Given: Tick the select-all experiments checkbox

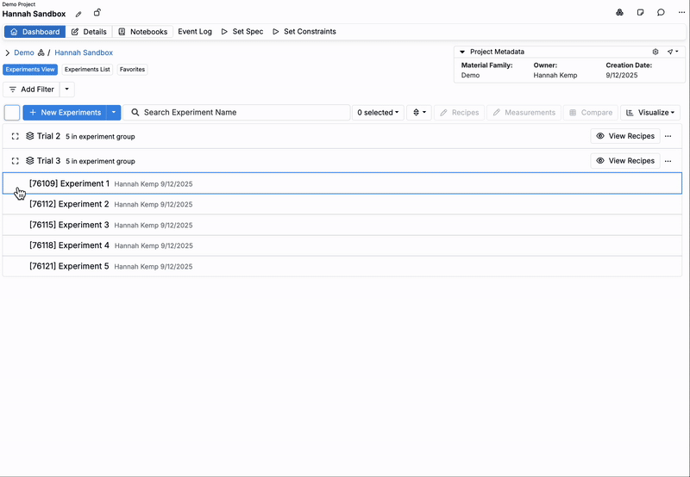Looking at the screenshot, I should [12, 113].
